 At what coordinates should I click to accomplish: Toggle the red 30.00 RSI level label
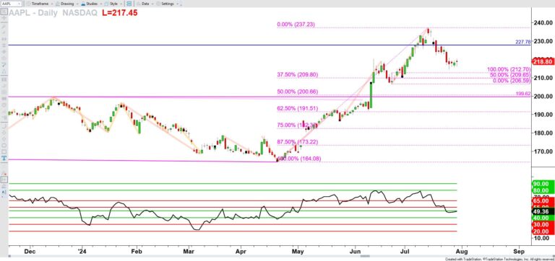click(542, 225)
